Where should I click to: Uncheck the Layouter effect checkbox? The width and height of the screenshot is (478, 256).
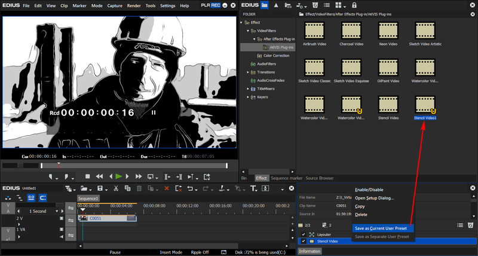point(304,234)
